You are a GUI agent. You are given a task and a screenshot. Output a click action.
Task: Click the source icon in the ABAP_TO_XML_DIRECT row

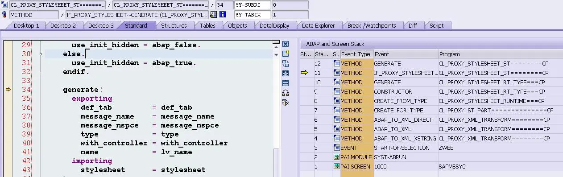click(x=336, y=119)
